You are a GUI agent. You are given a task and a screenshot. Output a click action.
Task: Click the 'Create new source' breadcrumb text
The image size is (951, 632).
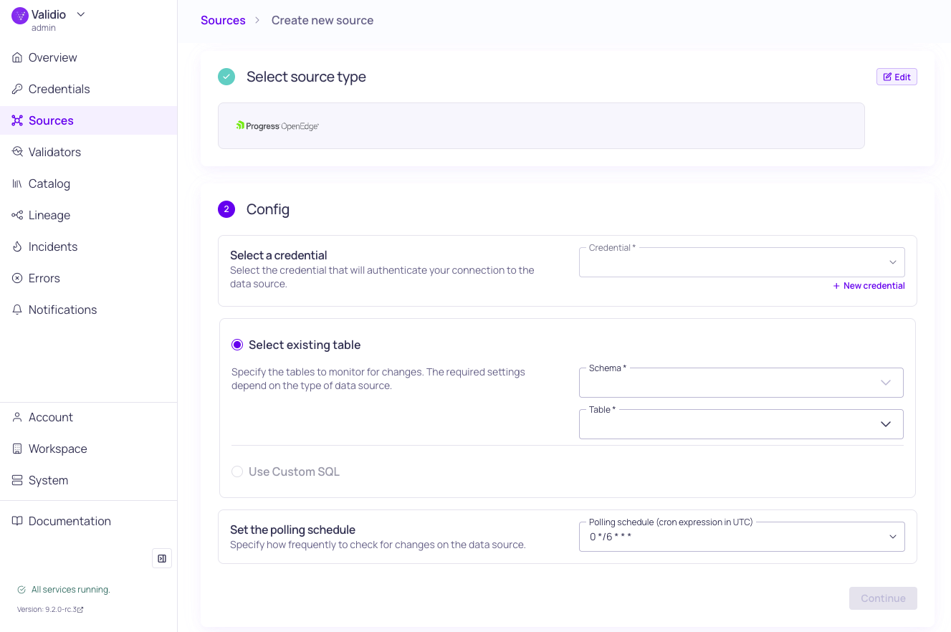322,20
